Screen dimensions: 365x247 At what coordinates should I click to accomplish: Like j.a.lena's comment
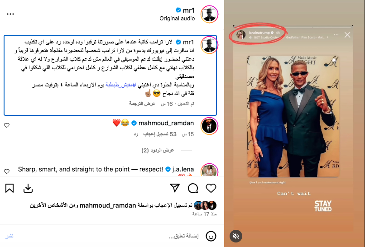[7, 171]
